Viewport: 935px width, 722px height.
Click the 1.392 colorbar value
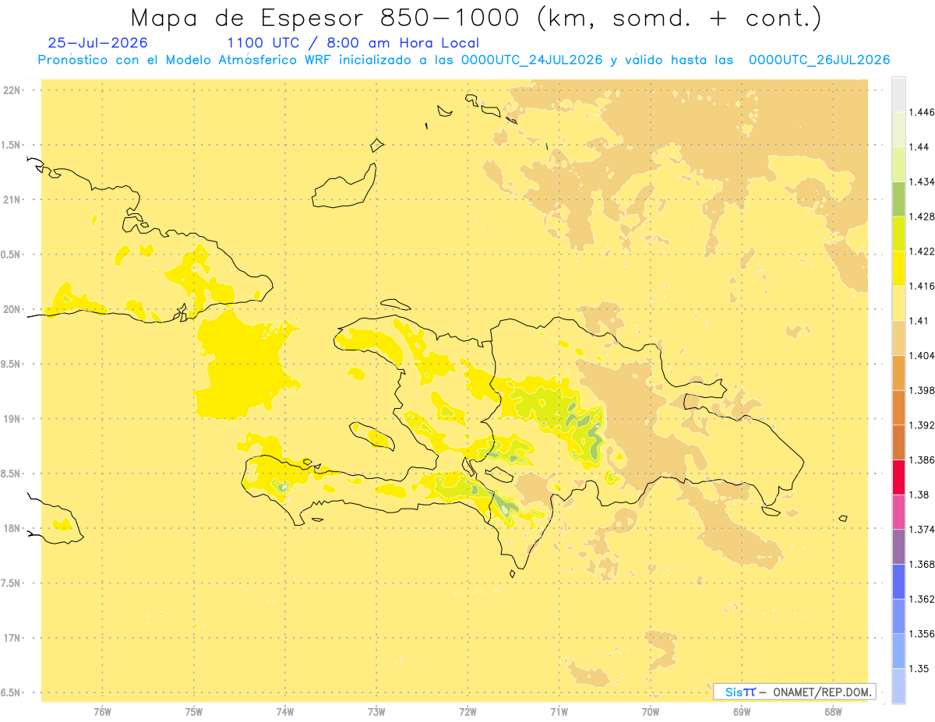pyautogui.click(x=923, y=425)
